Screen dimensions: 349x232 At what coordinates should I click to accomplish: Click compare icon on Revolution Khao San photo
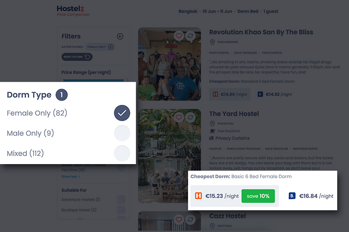(x=190, y=36)
